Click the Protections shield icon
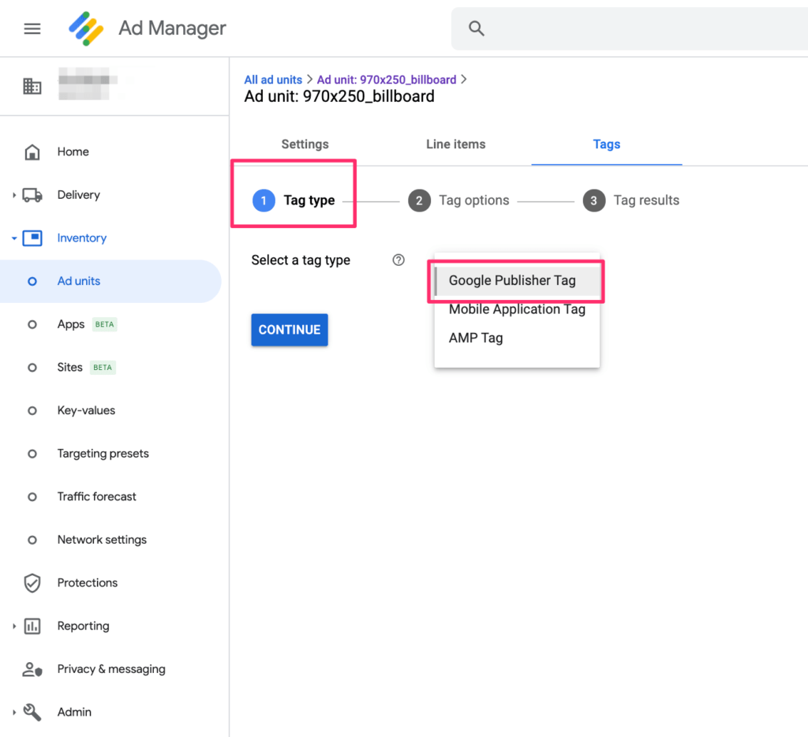Screen dimensions: 808x737 click(x=32, y=582)
